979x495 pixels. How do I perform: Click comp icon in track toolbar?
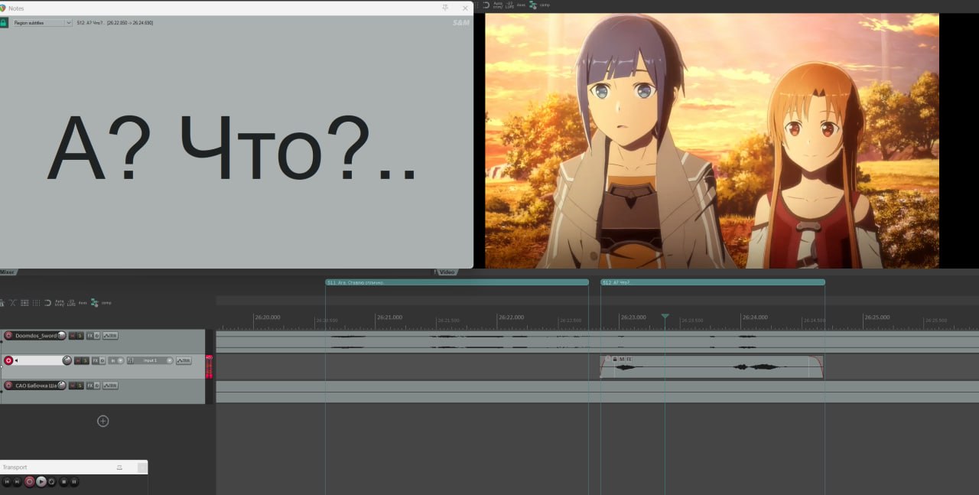106,303
